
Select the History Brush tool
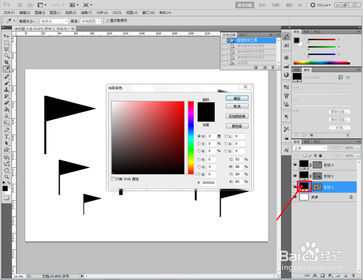(x=7, y=96)
